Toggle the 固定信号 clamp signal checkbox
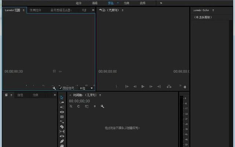This screenshot has width=235, height=147. click(60, 88)
